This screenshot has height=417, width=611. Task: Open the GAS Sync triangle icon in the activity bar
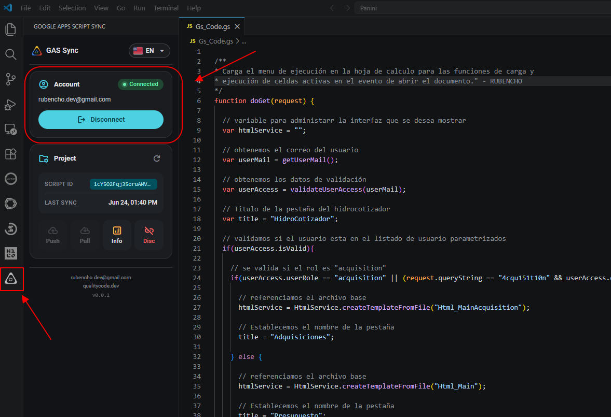11,279
